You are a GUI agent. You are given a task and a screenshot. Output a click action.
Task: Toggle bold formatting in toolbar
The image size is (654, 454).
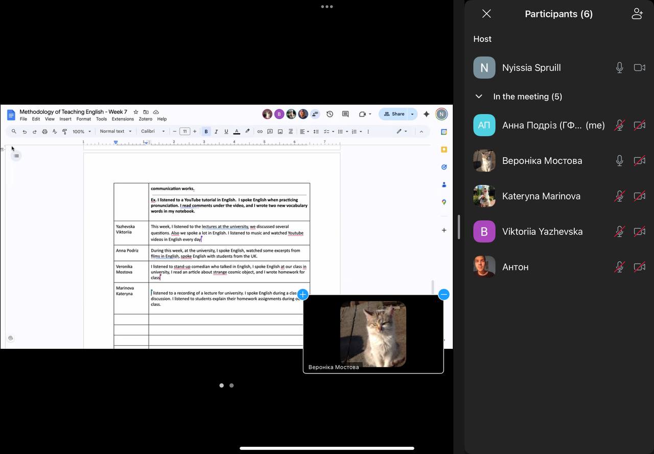point(206,131)
